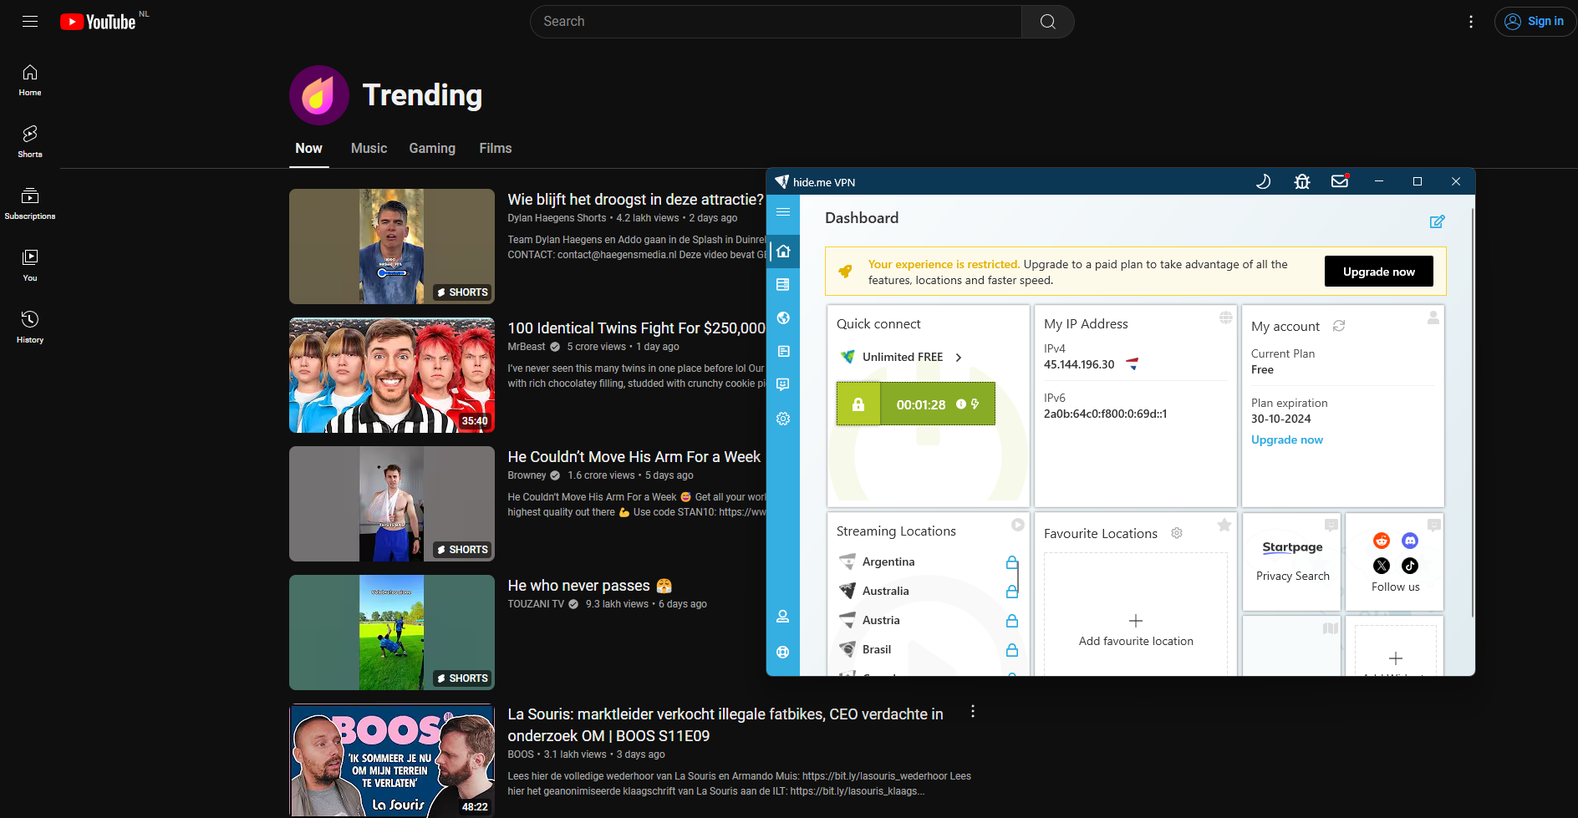Viewport: 1578px width, 818px height.
Task: Open hide.me news page icon in sidebar
Action: pos(783,352)
